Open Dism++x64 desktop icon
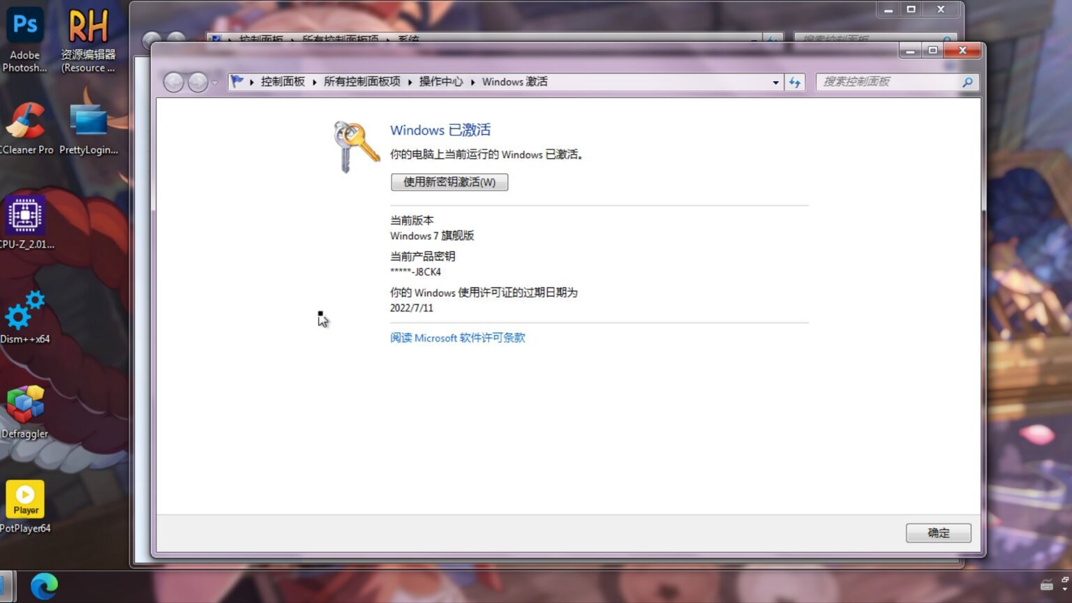This screenshot has height=603, width=1072. (25, 318)
